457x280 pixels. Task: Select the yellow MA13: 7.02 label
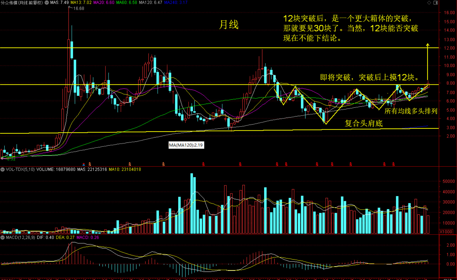click(x=81, y=3)
